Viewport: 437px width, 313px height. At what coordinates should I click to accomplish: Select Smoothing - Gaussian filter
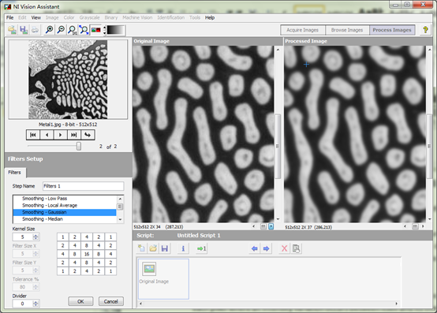(x=65, y=212)
